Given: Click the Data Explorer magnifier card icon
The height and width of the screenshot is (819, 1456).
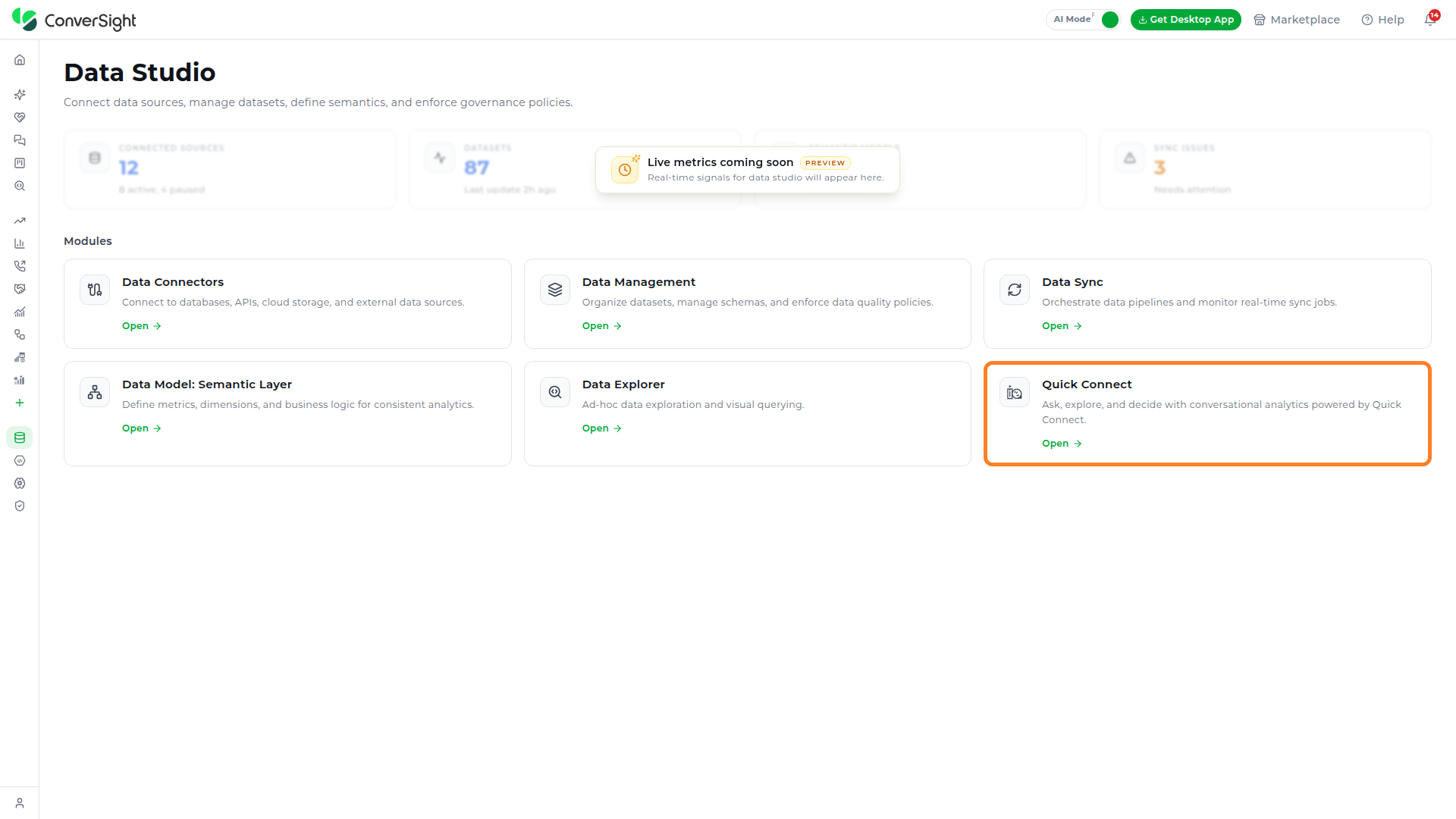Looking at the screenshot, I should [555, 392].
